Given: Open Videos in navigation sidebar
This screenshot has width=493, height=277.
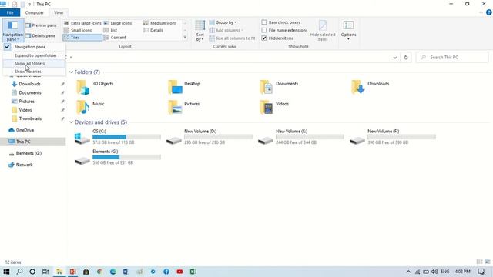Looking at the screenshot, I should tap(25, 110).
